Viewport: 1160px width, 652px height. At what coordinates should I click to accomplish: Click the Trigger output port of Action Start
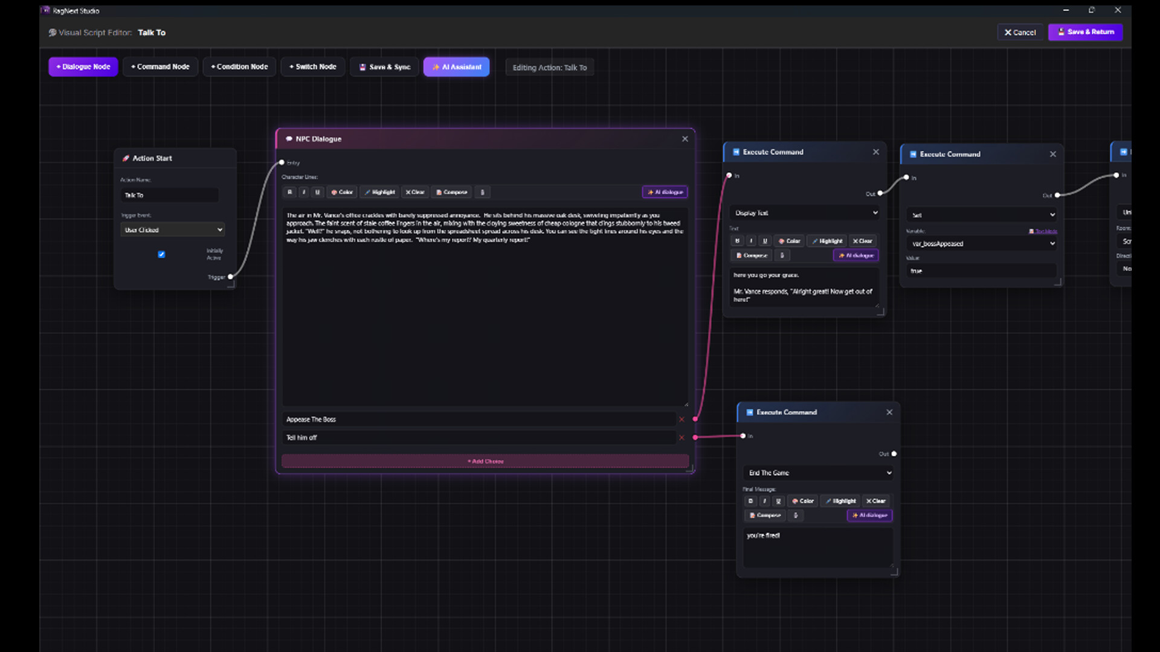point(230,277)
